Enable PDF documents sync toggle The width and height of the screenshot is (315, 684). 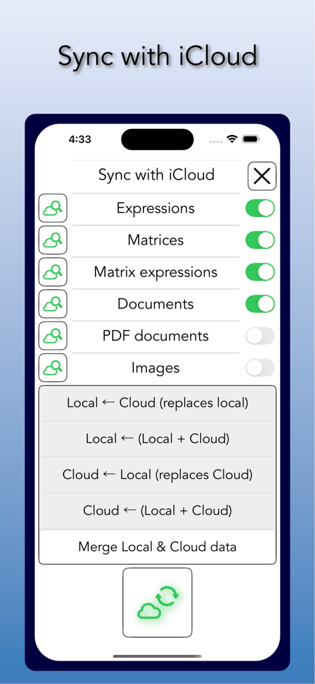260,335
